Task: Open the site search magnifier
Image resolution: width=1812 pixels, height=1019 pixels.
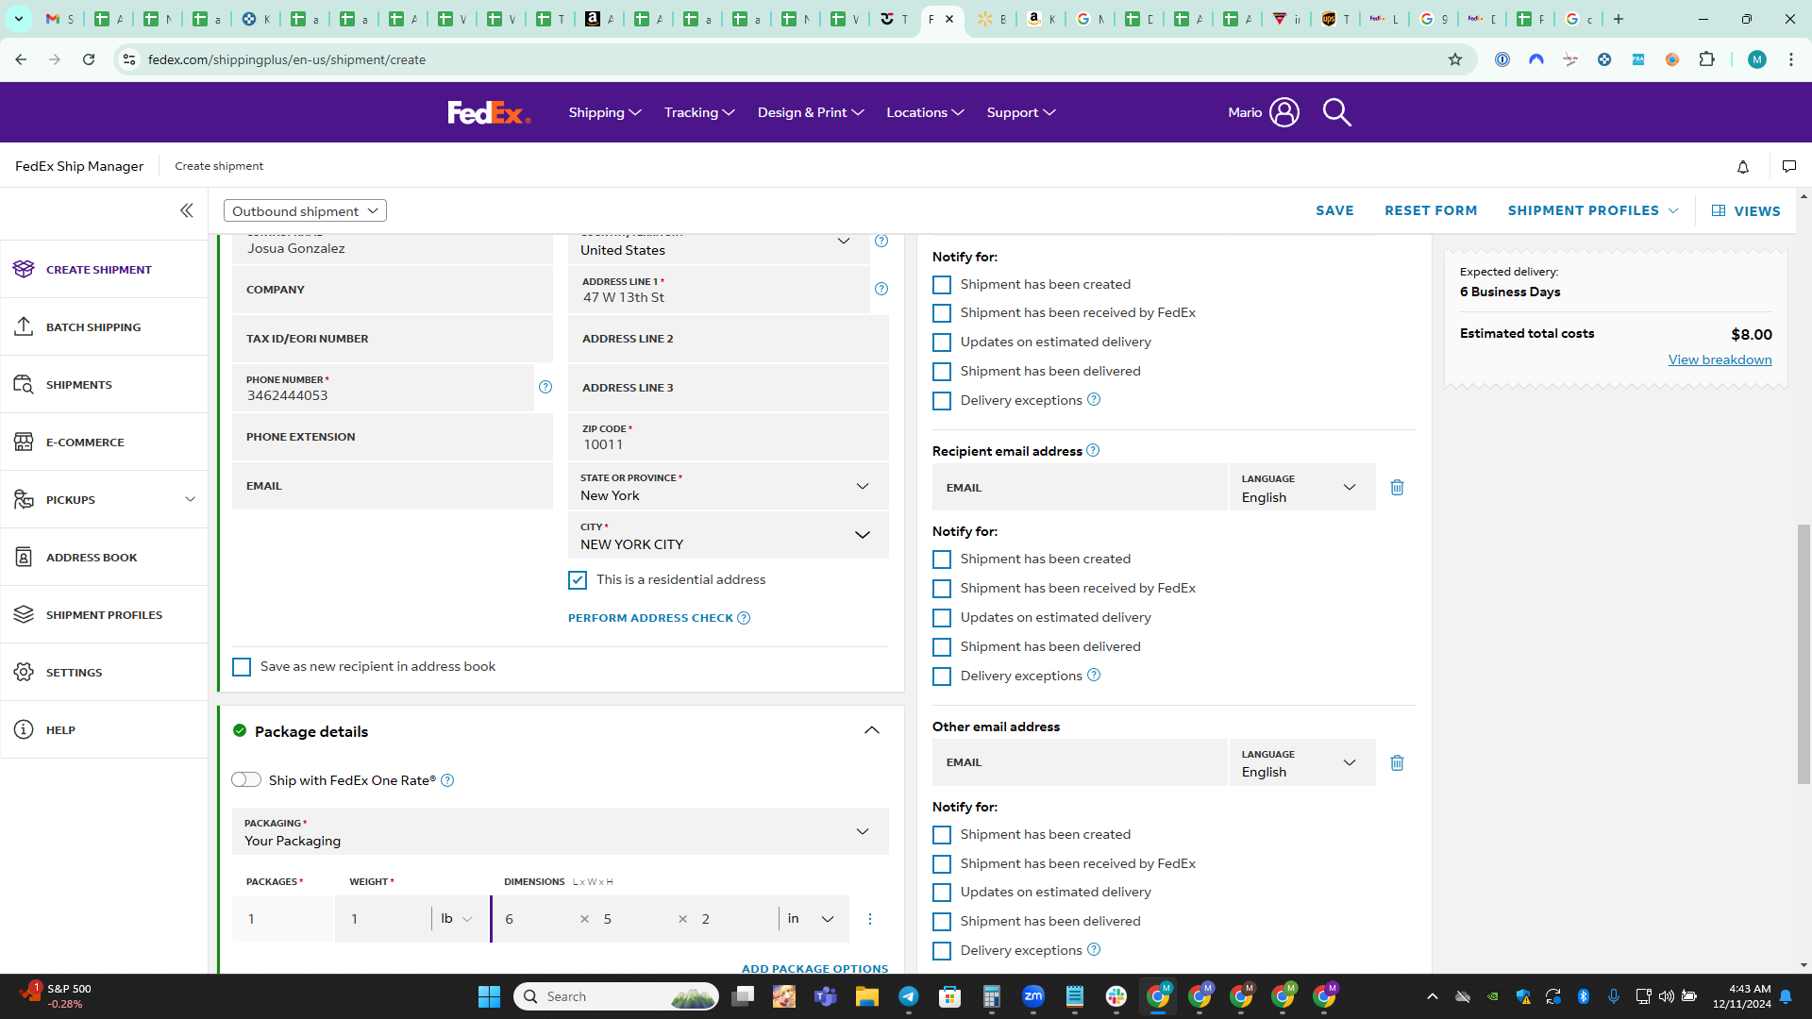Action: coord(1336,112)
